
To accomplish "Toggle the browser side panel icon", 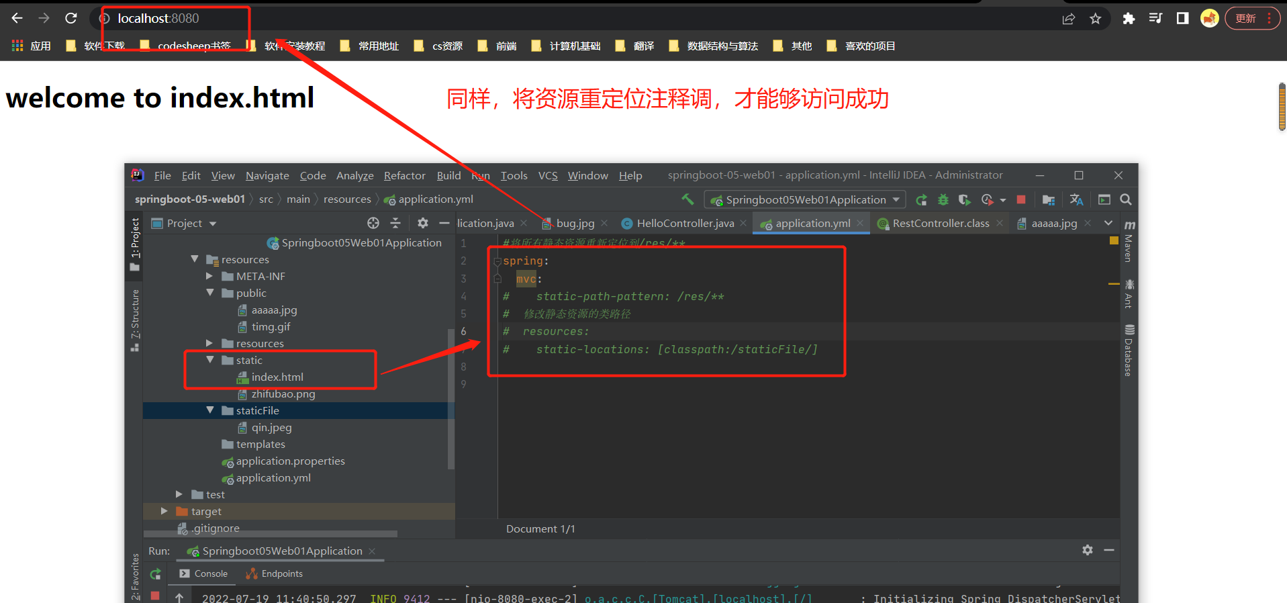I will (1183, 18).
